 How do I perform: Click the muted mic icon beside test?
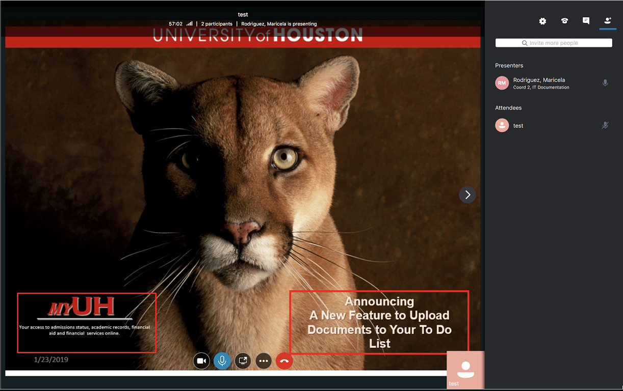(x=605, y=125)
